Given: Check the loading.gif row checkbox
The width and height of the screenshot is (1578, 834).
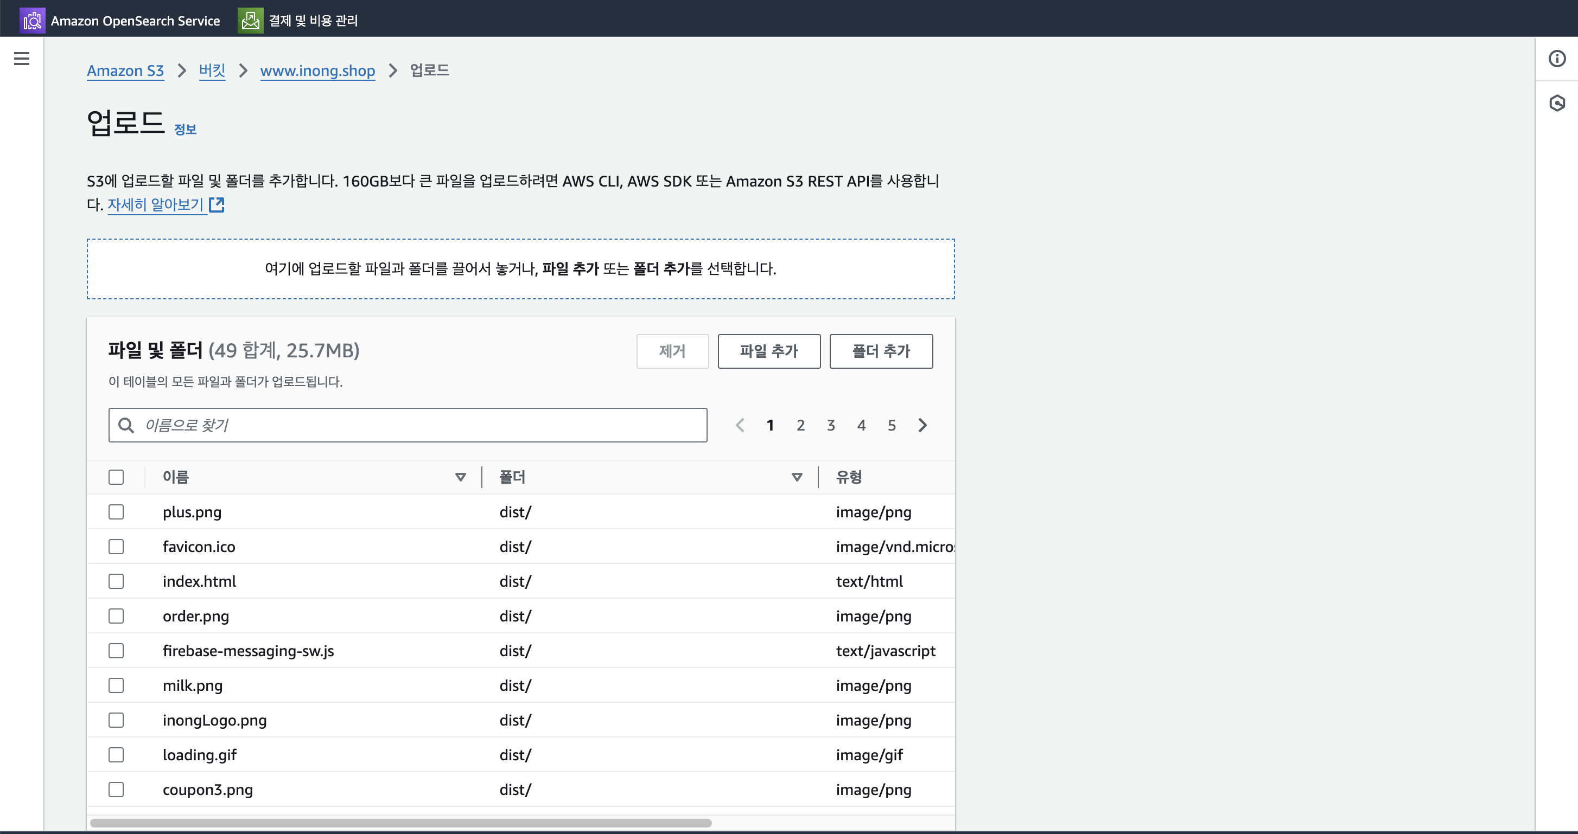Looking at the screenshot, I should 116,755.
